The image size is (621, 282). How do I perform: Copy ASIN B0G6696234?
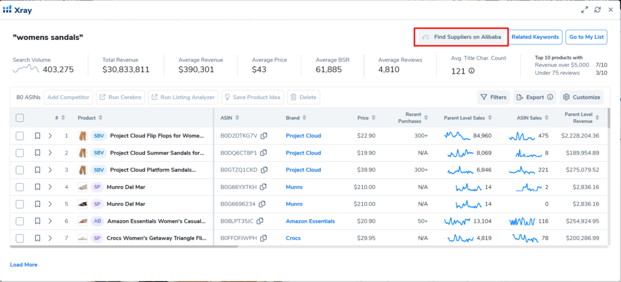(262, 204)
